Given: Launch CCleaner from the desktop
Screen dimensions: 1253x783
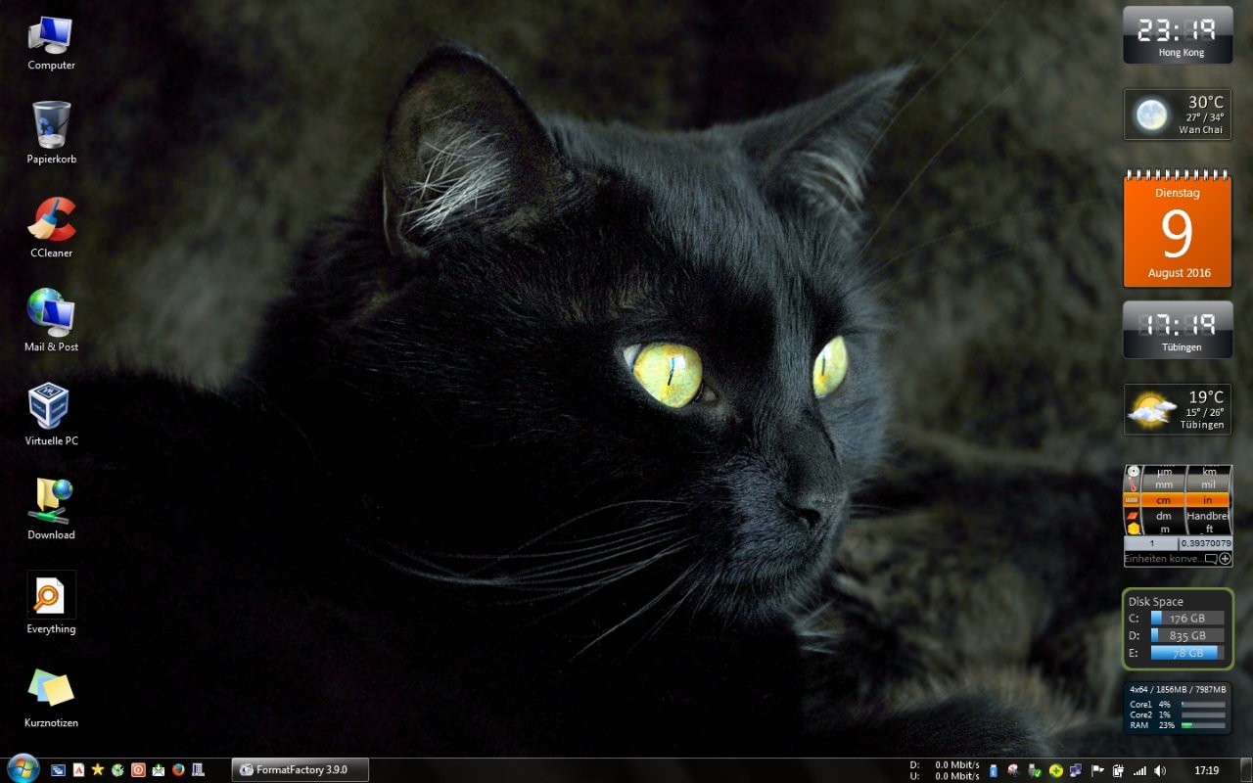Looking at the screenshot, I should click(51, 227).
